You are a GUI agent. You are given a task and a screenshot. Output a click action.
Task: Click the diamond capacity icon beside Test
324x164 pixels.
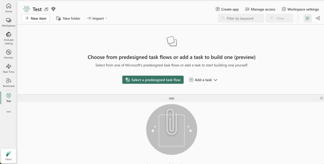(53, 9)
